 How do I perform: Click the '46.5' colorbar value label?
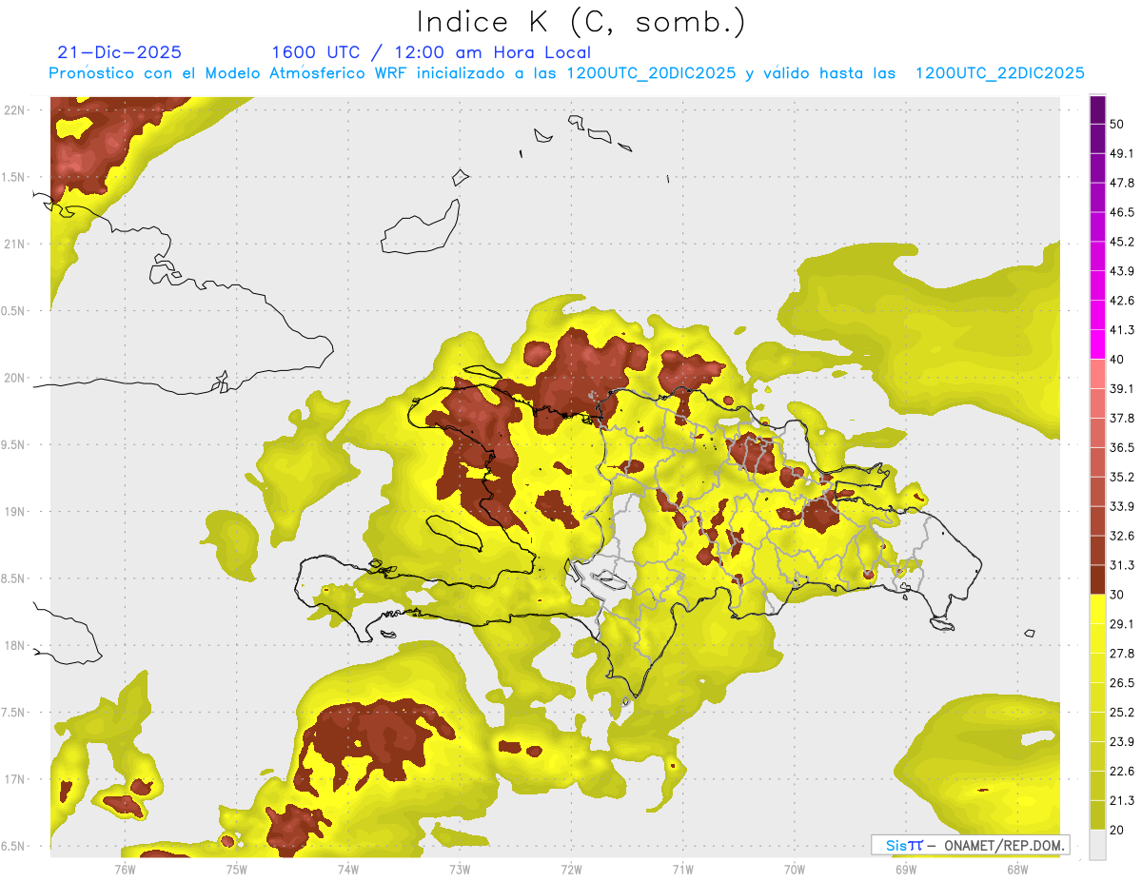click(1122, 212)
